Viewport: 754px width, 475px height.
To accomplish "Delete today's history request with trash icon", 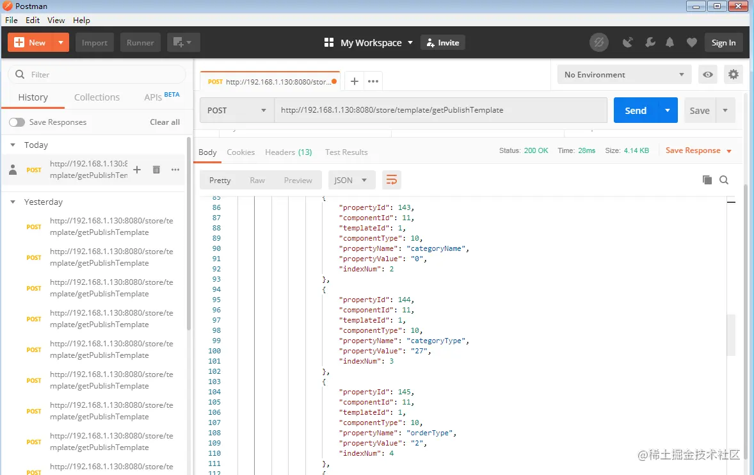I will pos(156,170).
